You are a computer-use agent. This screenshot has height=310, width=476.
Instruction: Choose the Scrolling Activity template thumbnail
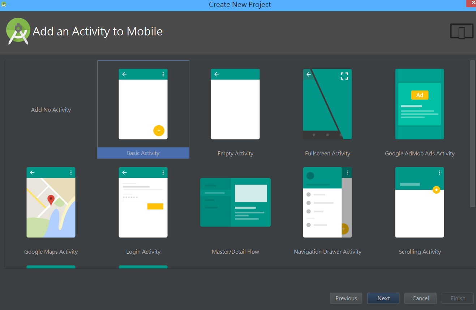point(420,202)
